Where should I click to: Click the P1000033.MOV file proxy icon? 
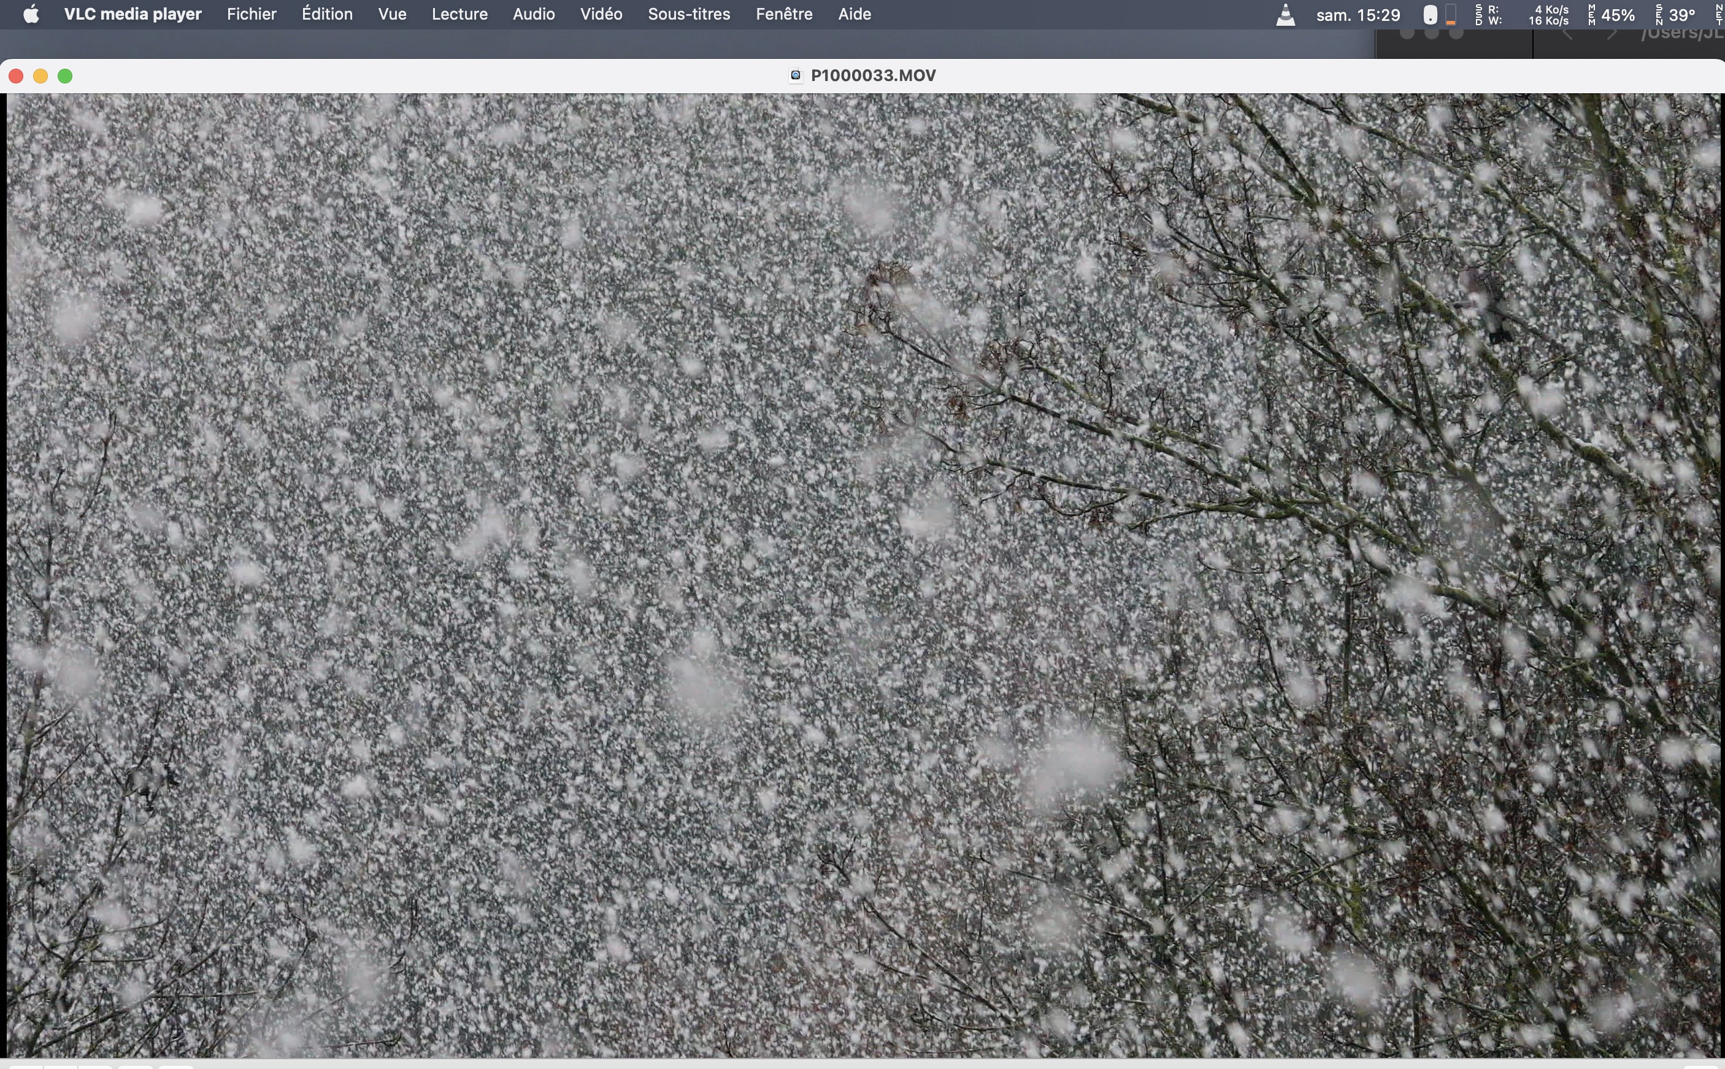pos(796,75)
